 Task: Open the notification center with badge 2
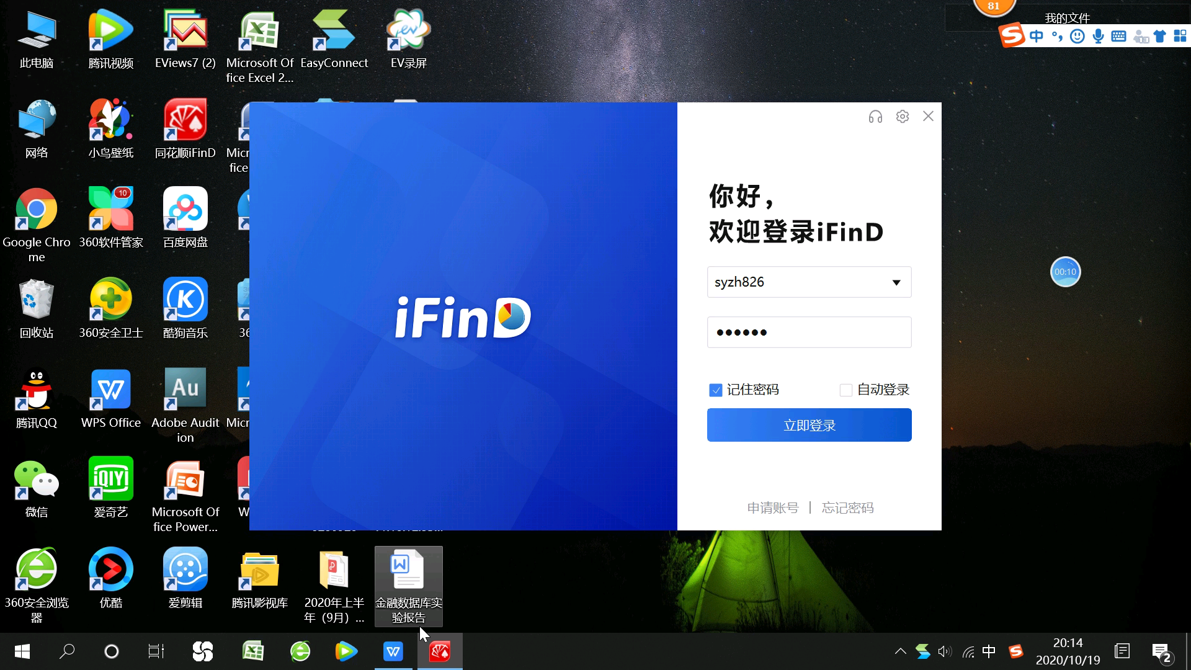1161,652
